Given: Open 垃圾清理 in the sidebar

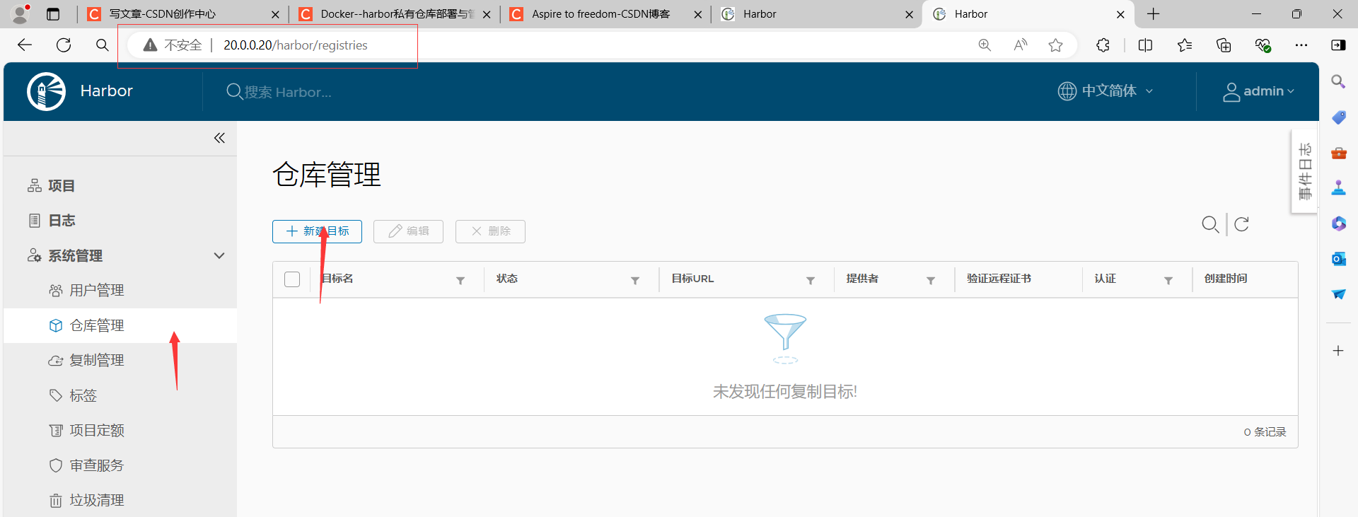Looking at the screenshot, I should click(97, 501).
